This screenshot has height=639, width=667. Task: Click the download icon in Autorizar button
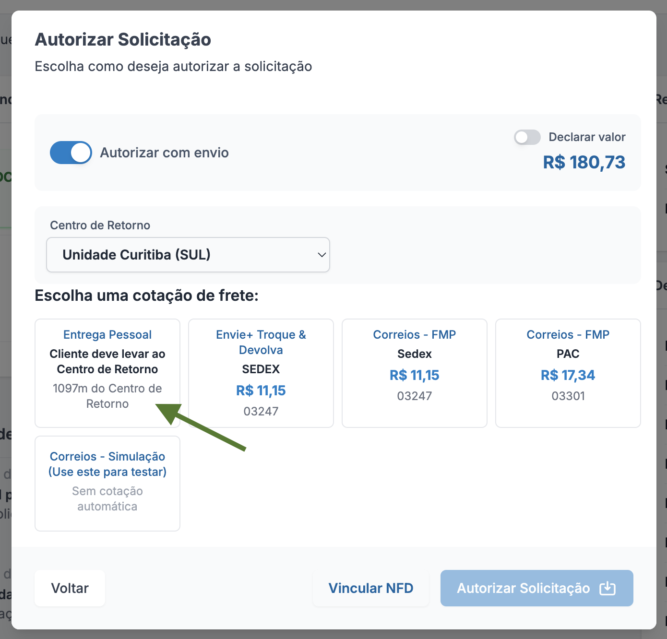coord(607,588)
